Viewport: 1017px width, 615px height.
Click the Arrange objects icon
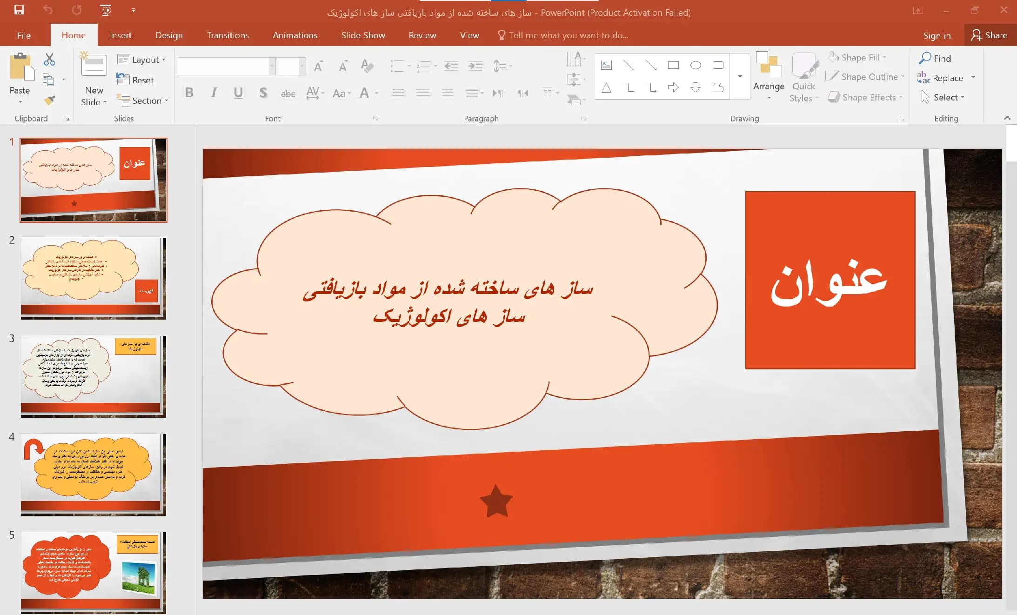(769, 66)
